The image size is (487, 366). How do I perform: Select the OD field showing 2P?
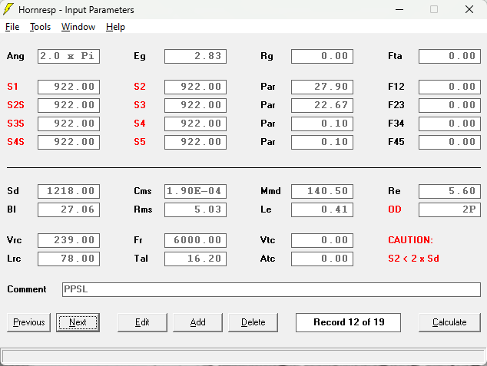[449, 209]
